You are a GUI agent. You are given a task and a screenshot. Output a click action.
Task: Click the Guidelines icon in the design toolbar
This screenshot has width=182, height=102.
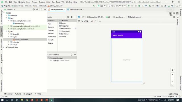[100, 21]
